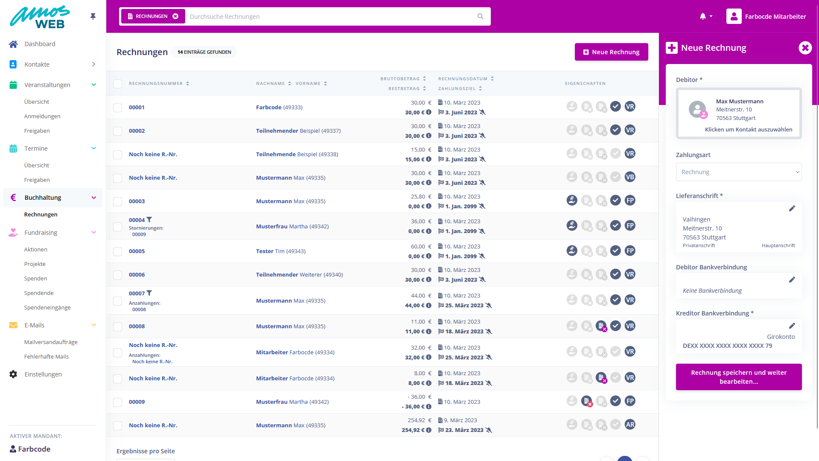Select the checkbox for invoice 00006
819x461 pixels.
coord(118,275)
